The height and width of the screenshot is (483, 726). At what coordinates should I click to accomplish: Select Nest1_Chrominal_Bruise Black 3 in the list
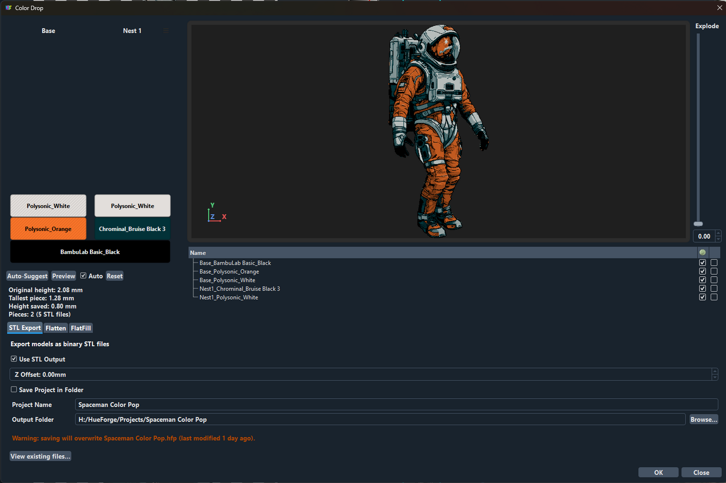tap(240, 289)
